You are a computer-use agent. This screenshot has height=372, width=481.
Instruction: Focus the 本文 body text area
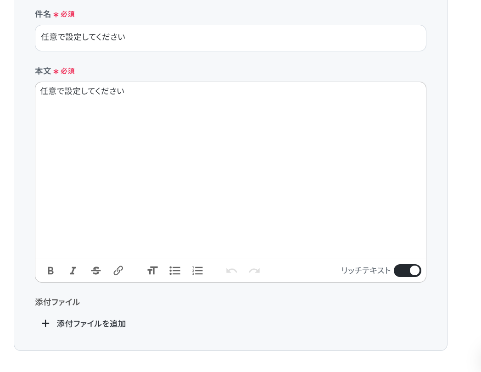230,170
